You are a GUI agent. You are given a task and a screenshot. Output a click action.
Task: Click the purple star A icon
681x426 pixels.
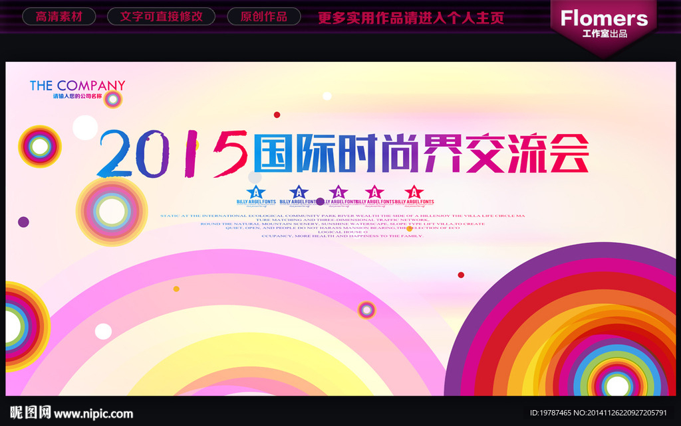point(339,192)
